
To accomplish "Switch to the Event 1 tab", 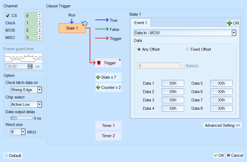I will point(141,23).
